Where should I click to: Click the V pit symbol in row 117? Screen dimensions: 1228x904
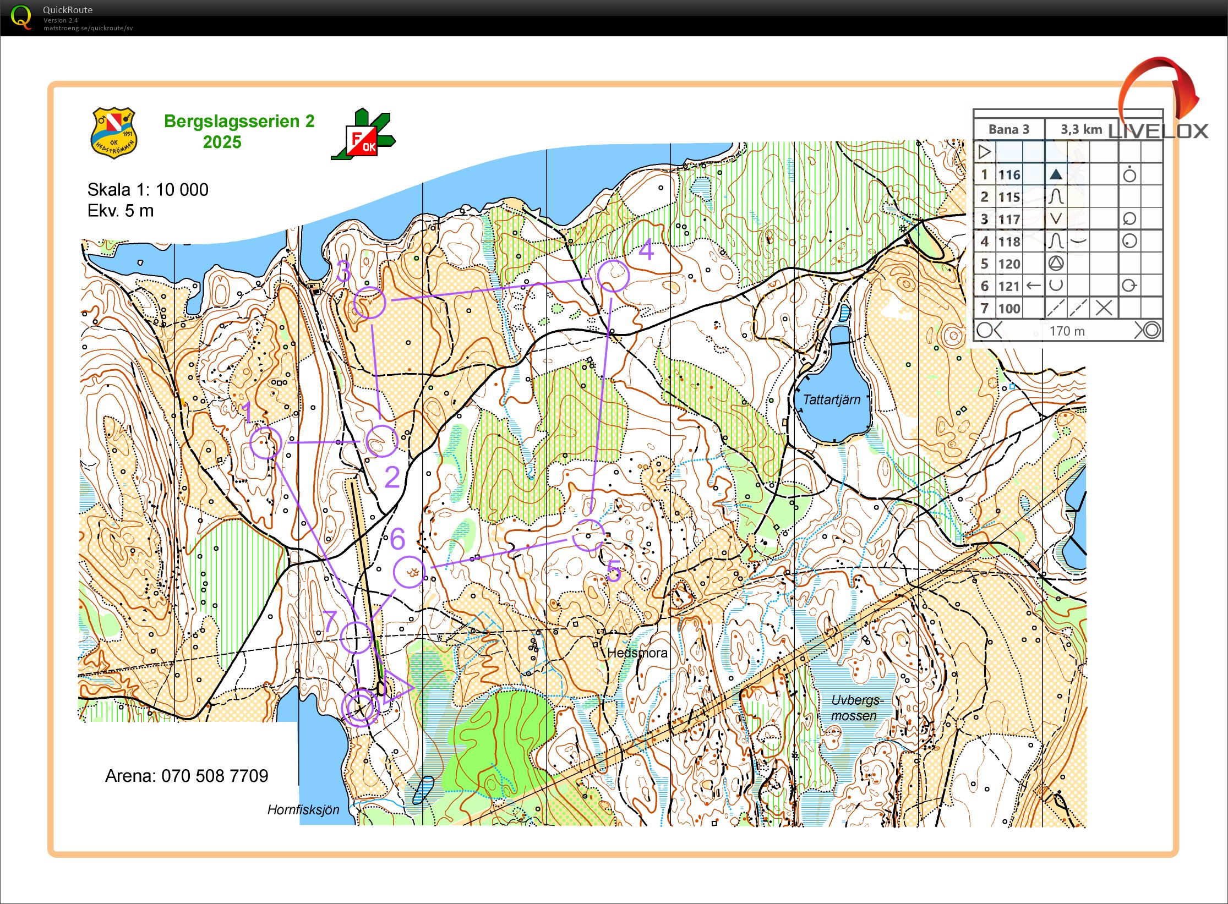click(1055, 218)
